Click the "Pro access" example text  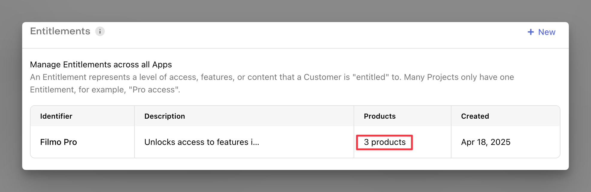pos(154,90)
